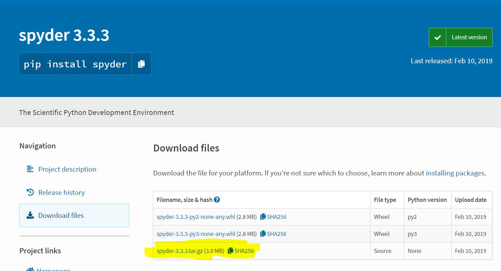Viewport: 501px width, 271px height.
Task: Click the Last released: Feb 10, 2019 text
Action: [452, 61]
